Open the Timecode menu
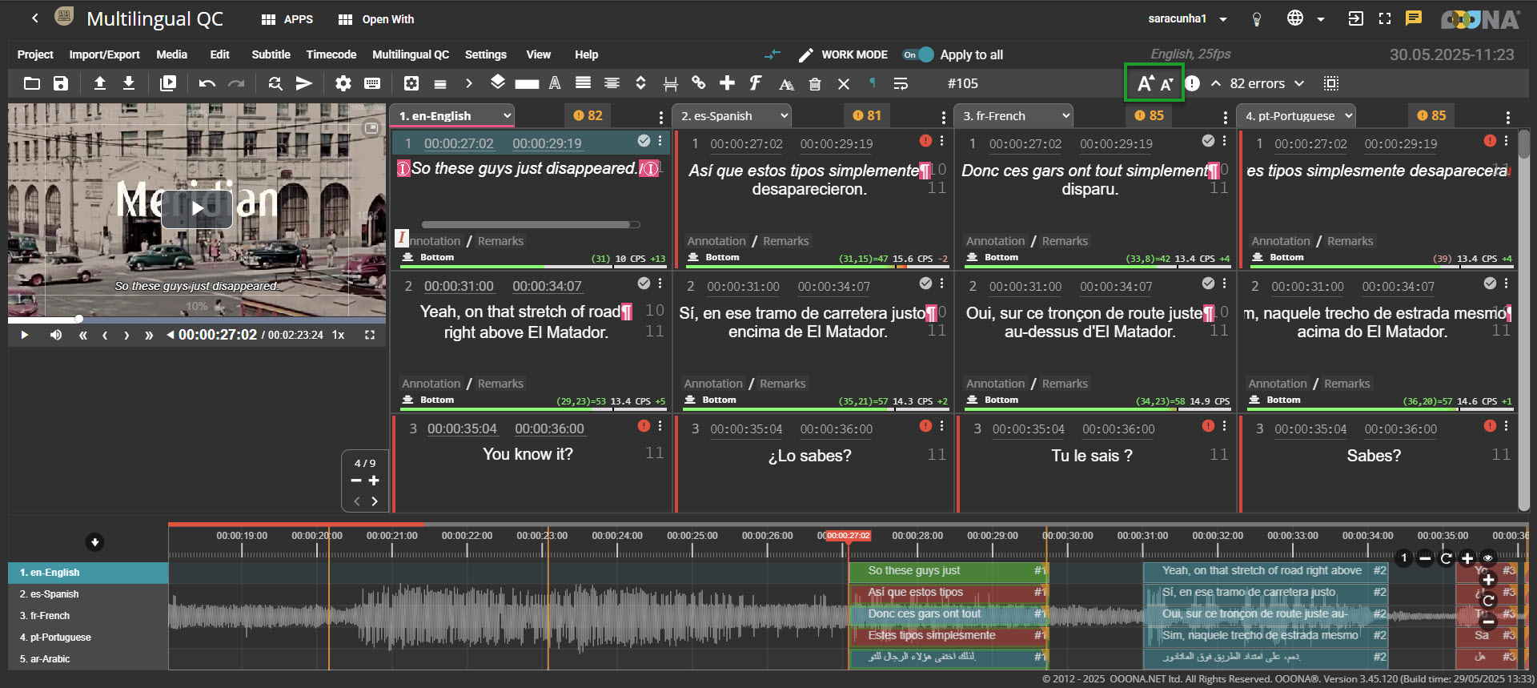The width and height of the screenshot is (1537, 688). click(x=331, y=54)
